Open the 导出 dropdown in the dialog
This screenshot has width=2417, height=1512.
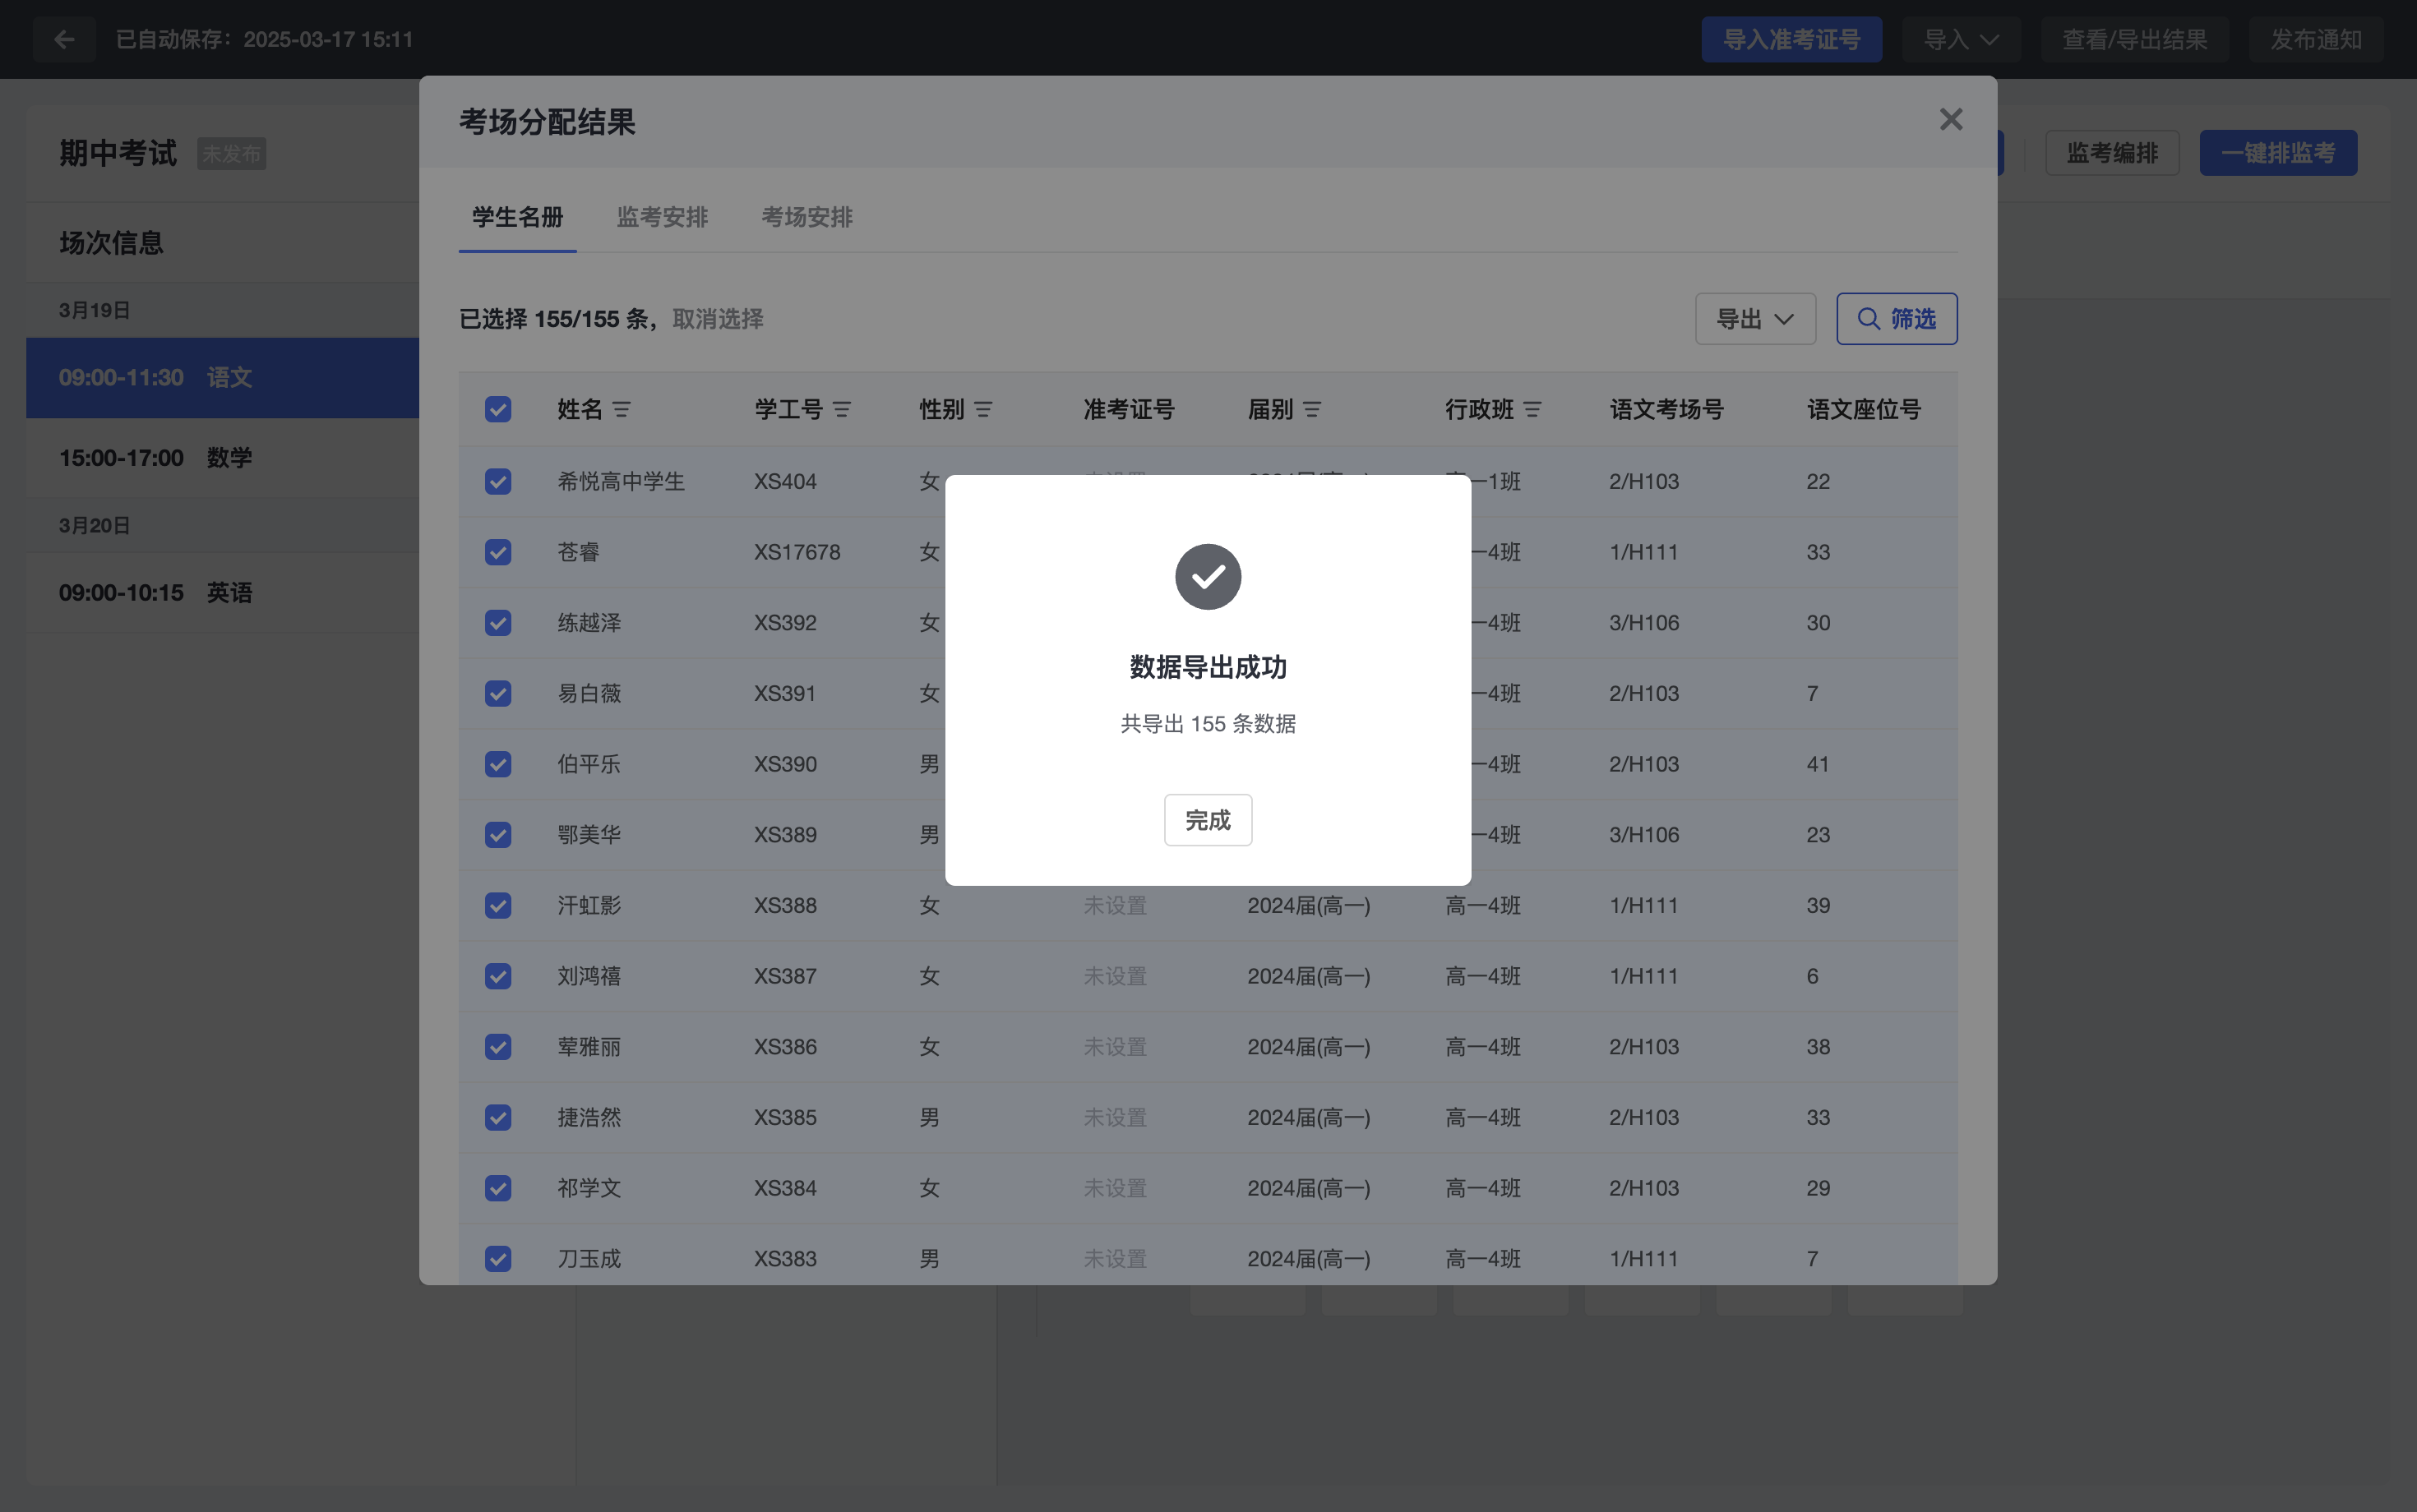[1754, 319]
